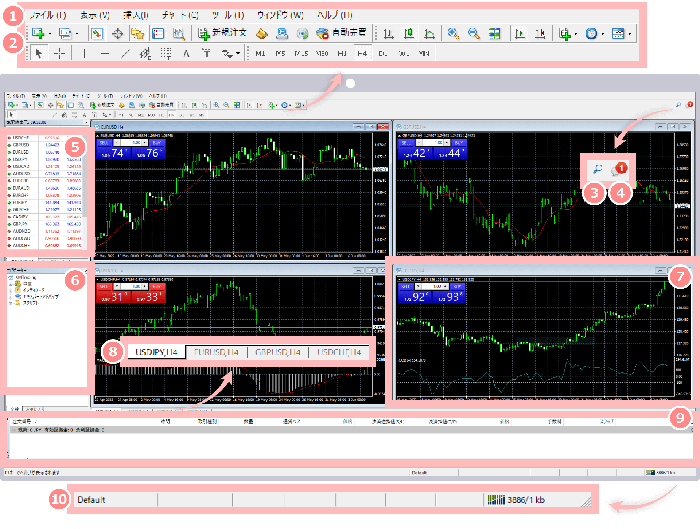This screenshot has height=529, width=700.
Task: Click SELL button on EURUSD chart
Action: click(104, 143)
